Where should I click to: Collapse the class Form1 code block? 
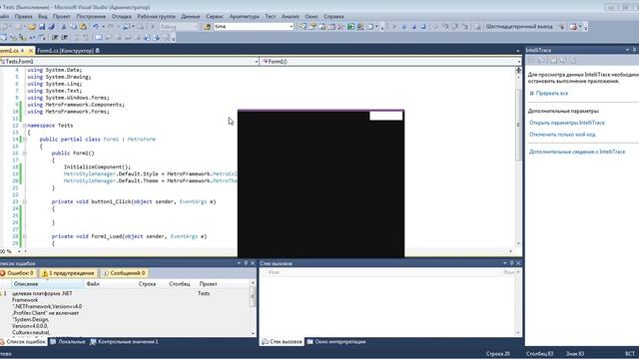click(24, 140)
